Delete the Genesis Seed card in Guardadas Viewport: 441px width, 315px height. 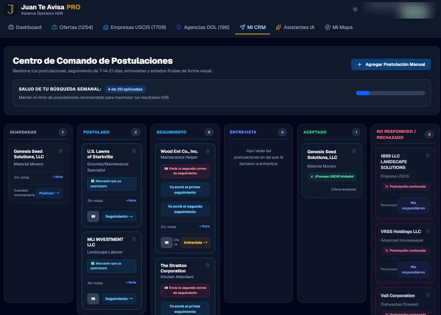pos(60,151)
